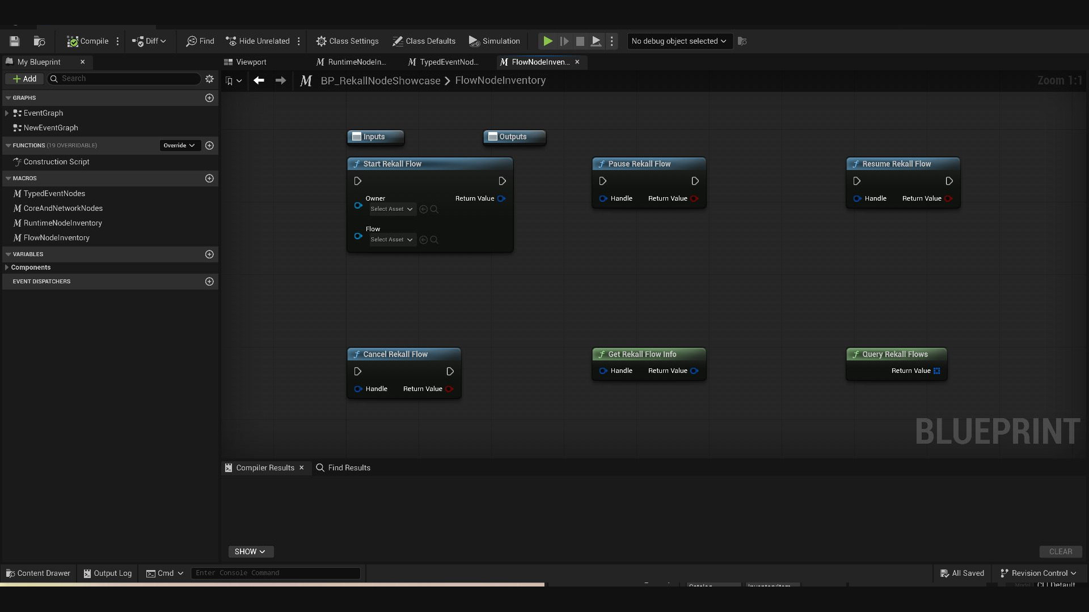Open the Compile options menu dots
1089x612 pixels.
click(x=117, y=41)
